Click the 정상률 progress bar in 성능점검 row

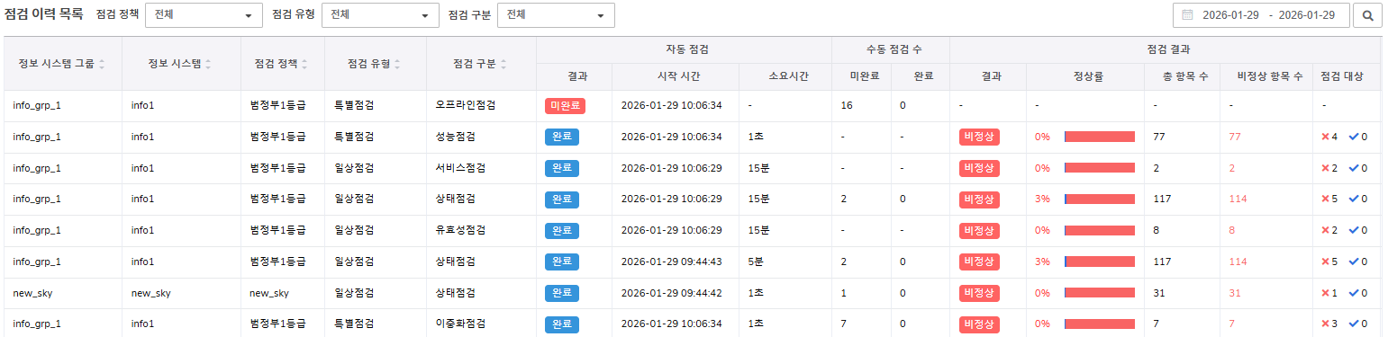pyautogui.click(x=1100, y=137)
